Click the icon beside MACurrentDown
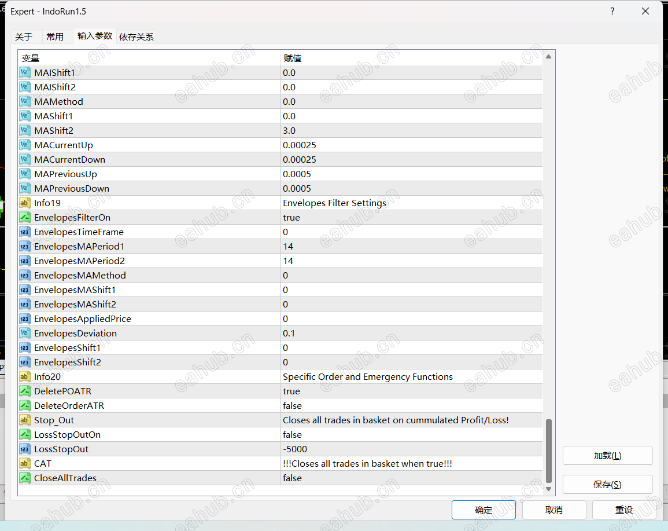668x531 pixels. 25,159
